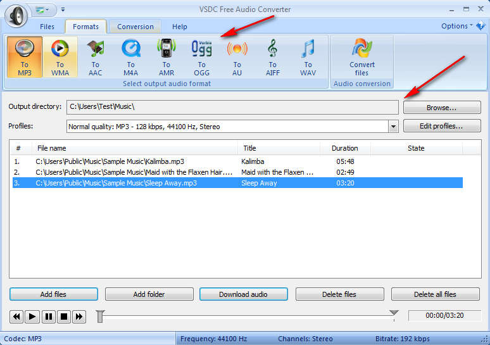Image resolution: width=490 pixels, height=345 pixels.
Task: Open the quick access toolbar style dropdown
Action: pyautogui.click(x=43, y=10)
